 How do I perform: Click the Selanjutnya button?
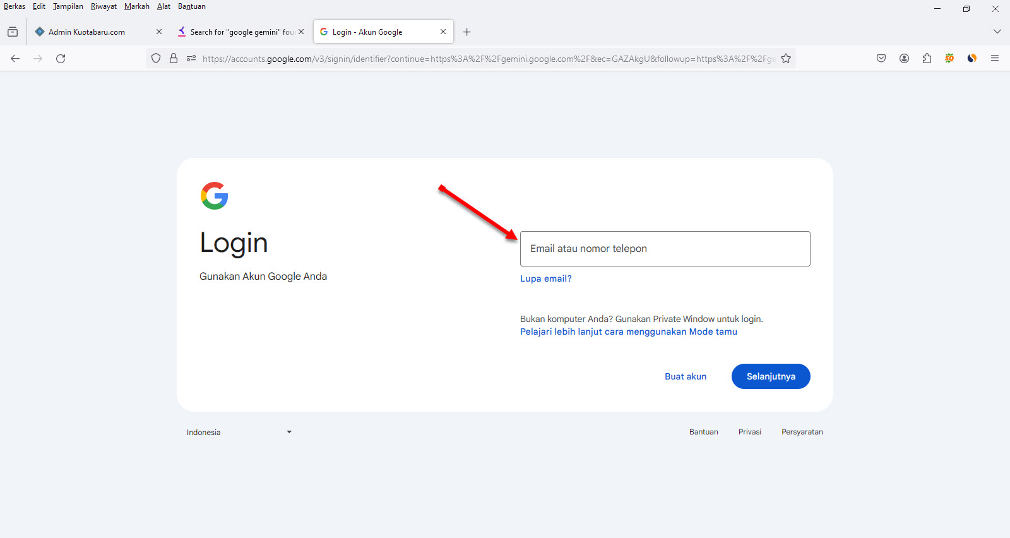(771, 376)
